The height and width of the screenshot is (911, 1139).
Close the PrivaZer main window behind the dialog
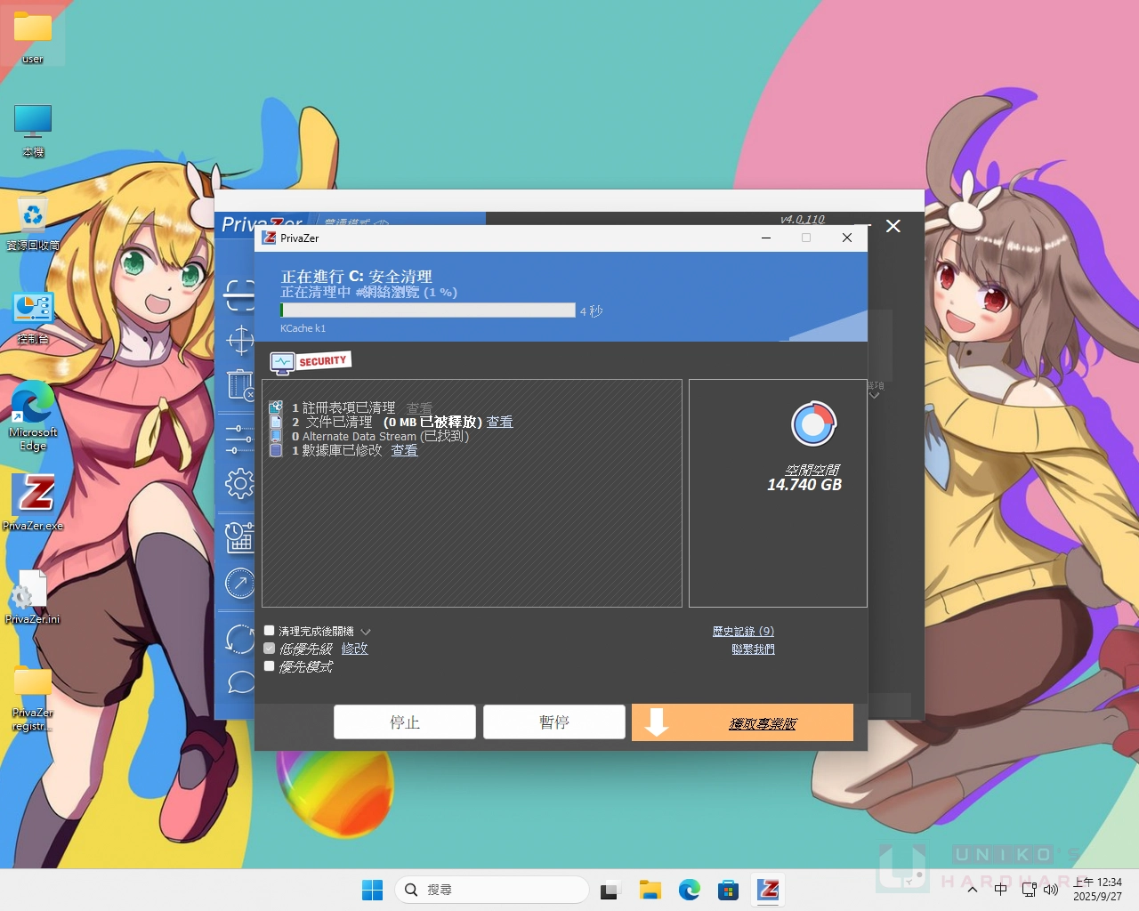(893, 226)
